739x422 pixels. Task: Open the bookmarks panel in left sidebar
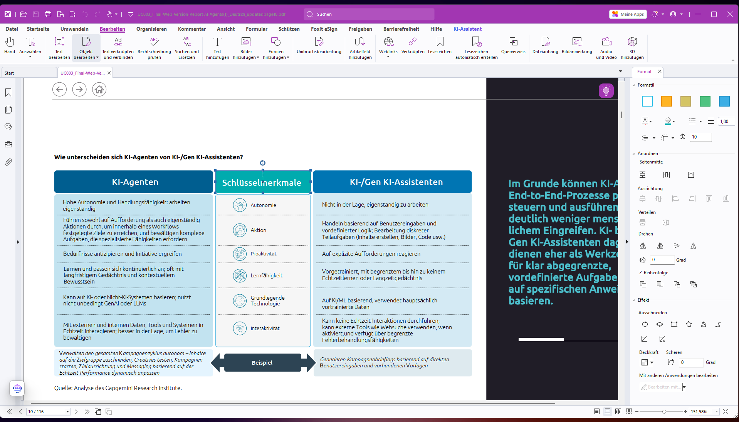coord(8,92)
